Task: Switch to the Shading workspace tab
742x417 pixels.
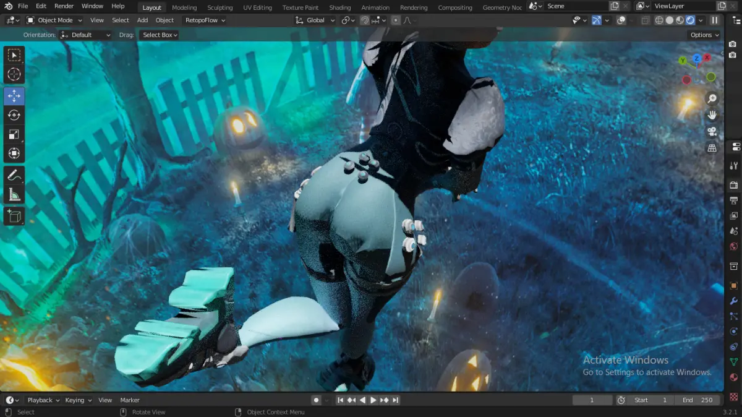Action: pos(340,7)
